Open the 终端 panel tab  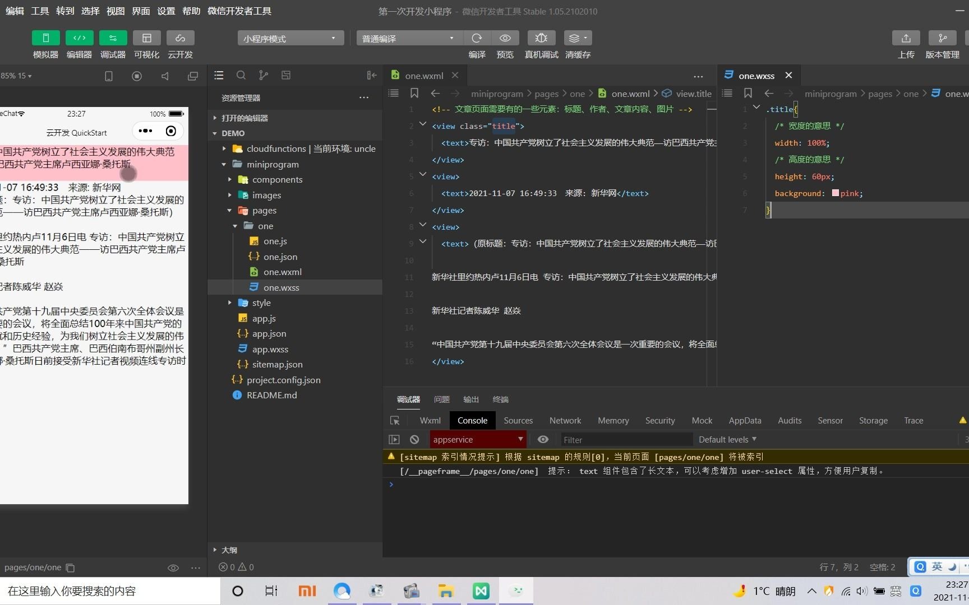click(500, 399)
